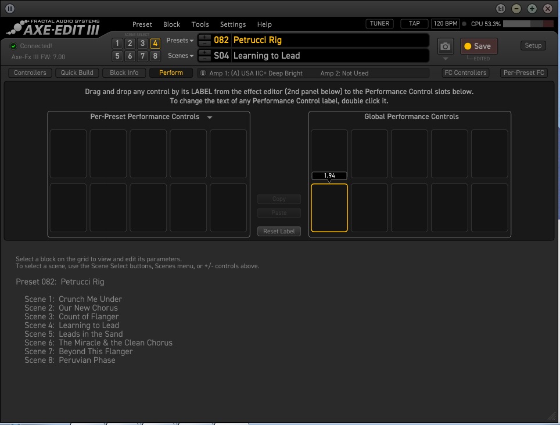Select first Per-Preset Performance Control slot
The width and height of the screenshot is (560, 425).
pos(68,154)
